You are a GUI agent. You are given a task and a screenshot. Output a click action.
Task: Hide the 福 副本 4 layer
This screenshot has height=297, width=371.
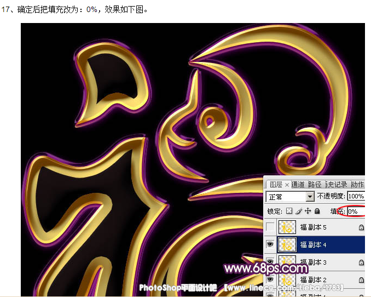(270, 244)
